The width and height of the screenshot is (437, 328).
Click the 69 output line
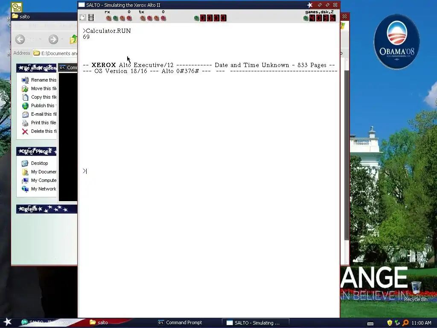86,37
